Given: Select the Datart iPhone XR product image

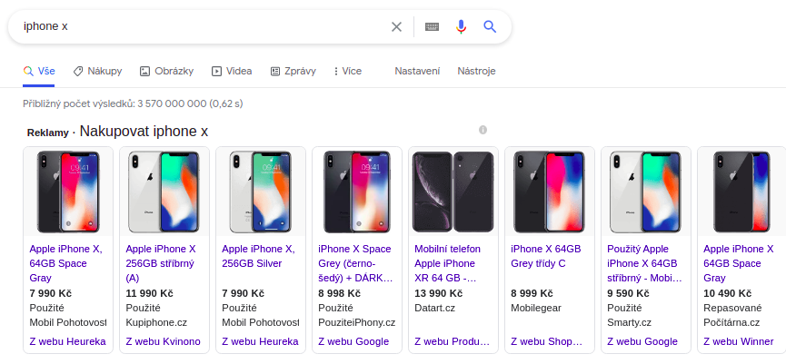Looking at the screenshot, I should pyautogui.click(x=453, y=192).
